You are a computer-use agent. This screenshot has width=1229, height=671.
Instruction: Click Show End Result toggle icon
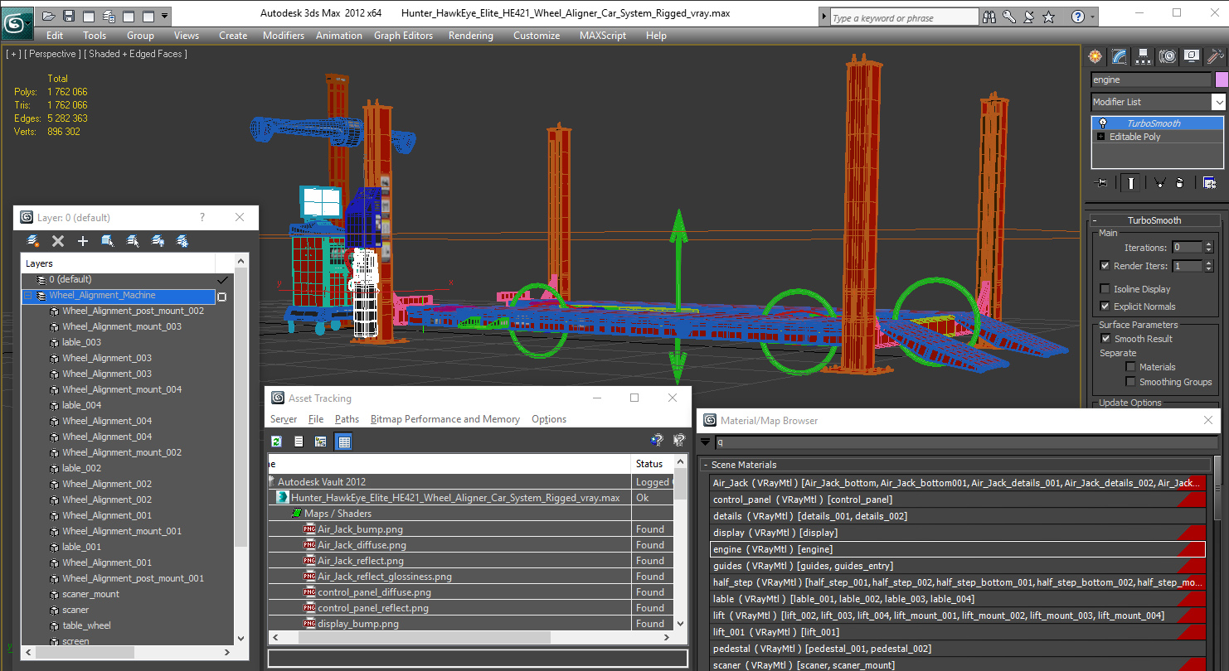(1129, 182)
